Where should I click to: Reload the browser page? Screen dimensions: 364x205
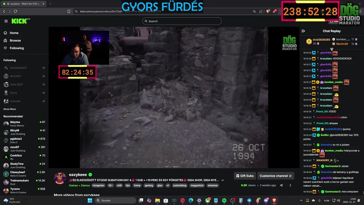15,11
